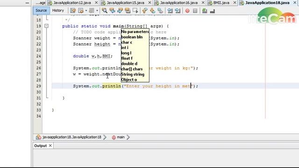Choose 'char[] chars' in the popup
This screenshot has height=168, width=299.
[132, 69]
